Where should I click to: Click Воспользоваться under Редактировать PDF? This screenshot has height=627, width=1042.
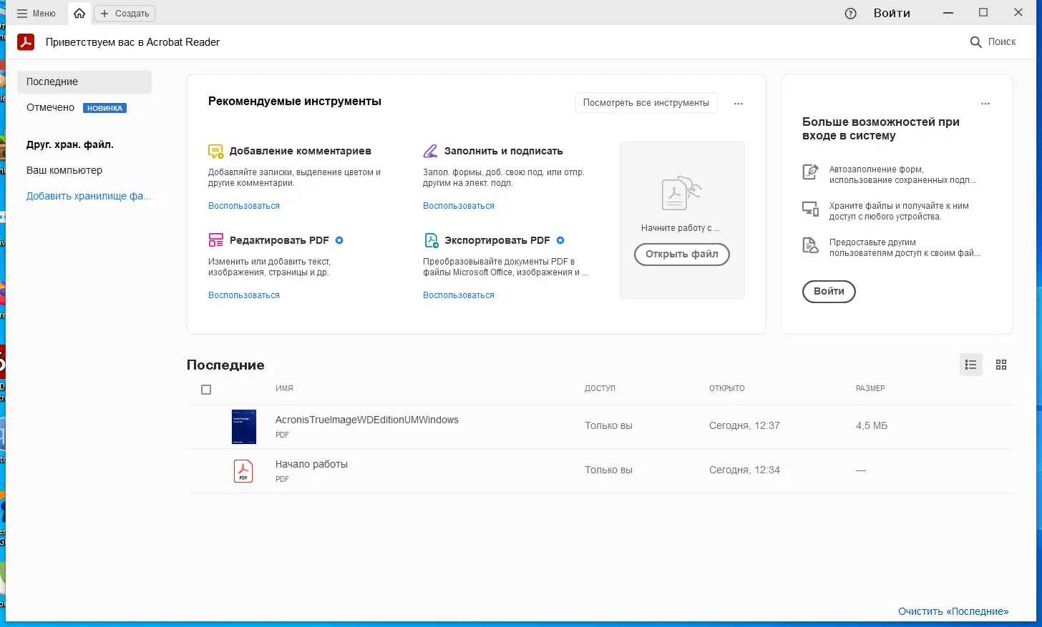click(244, 295)
